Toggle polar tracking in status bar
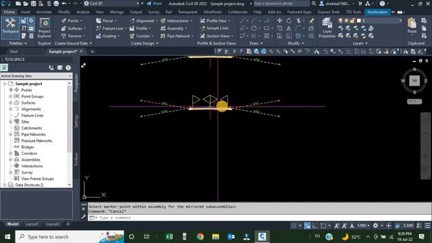The height and width of the screenshot is (243, 432). click(323, 226)
